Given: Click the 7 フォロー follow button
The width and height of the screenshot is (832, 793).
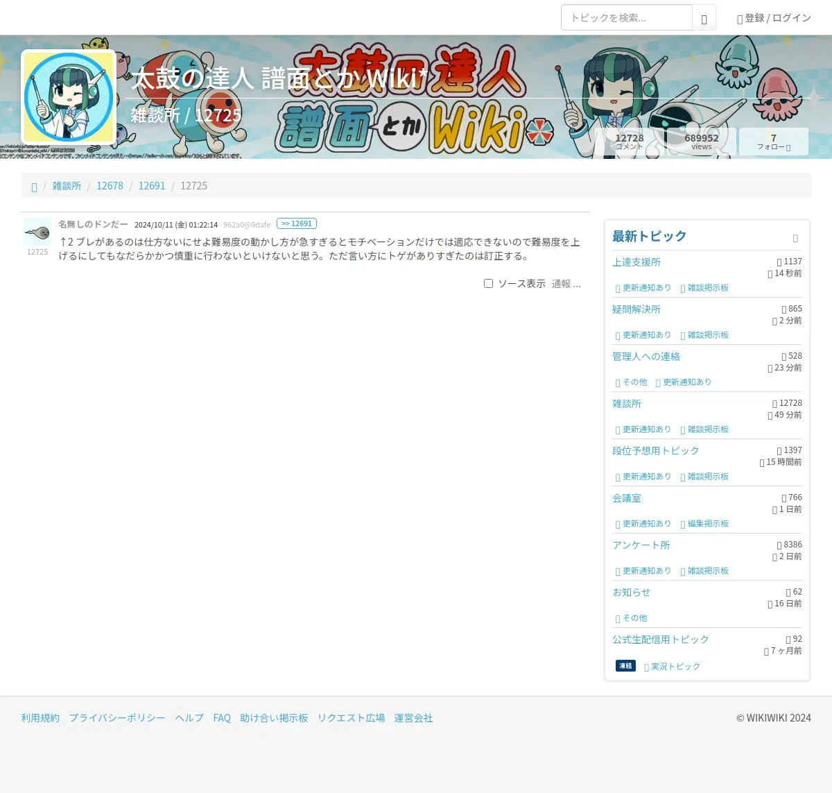Looking at the screenshot, I should [773, 142].
